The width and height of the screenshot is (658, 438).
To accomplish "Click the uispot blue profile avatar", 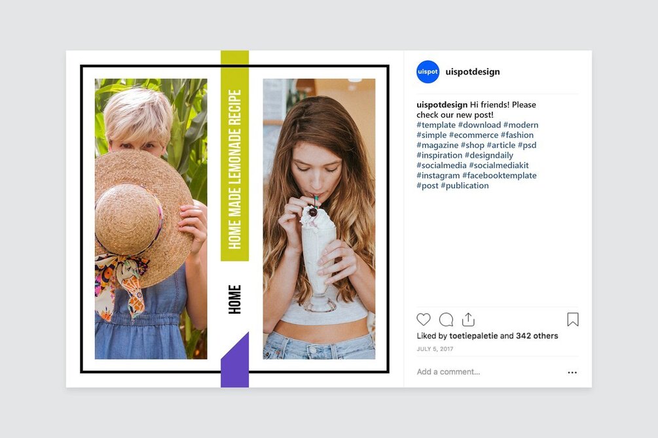I will pos(428,72).
